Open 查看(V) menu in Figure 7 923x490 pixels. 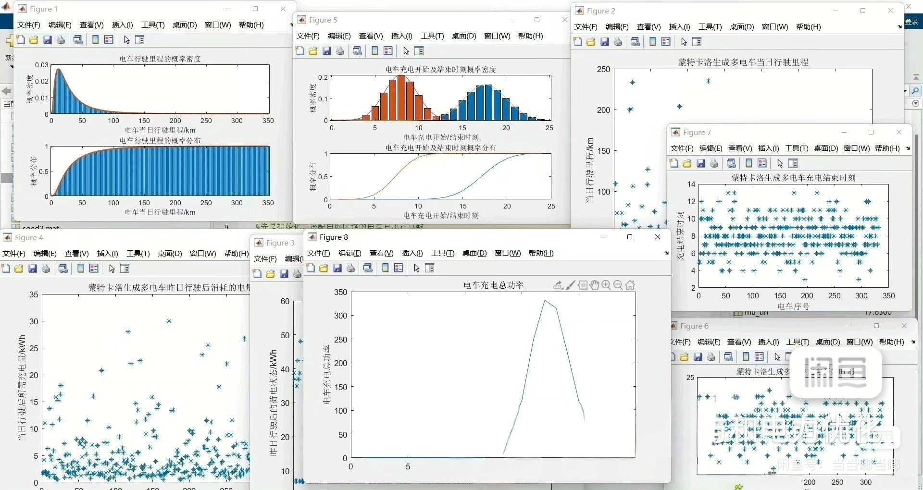740,148
